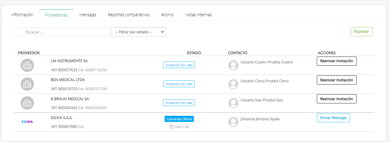
Task: Click the LM Instruments company building icon
Action: click(27, 65)
